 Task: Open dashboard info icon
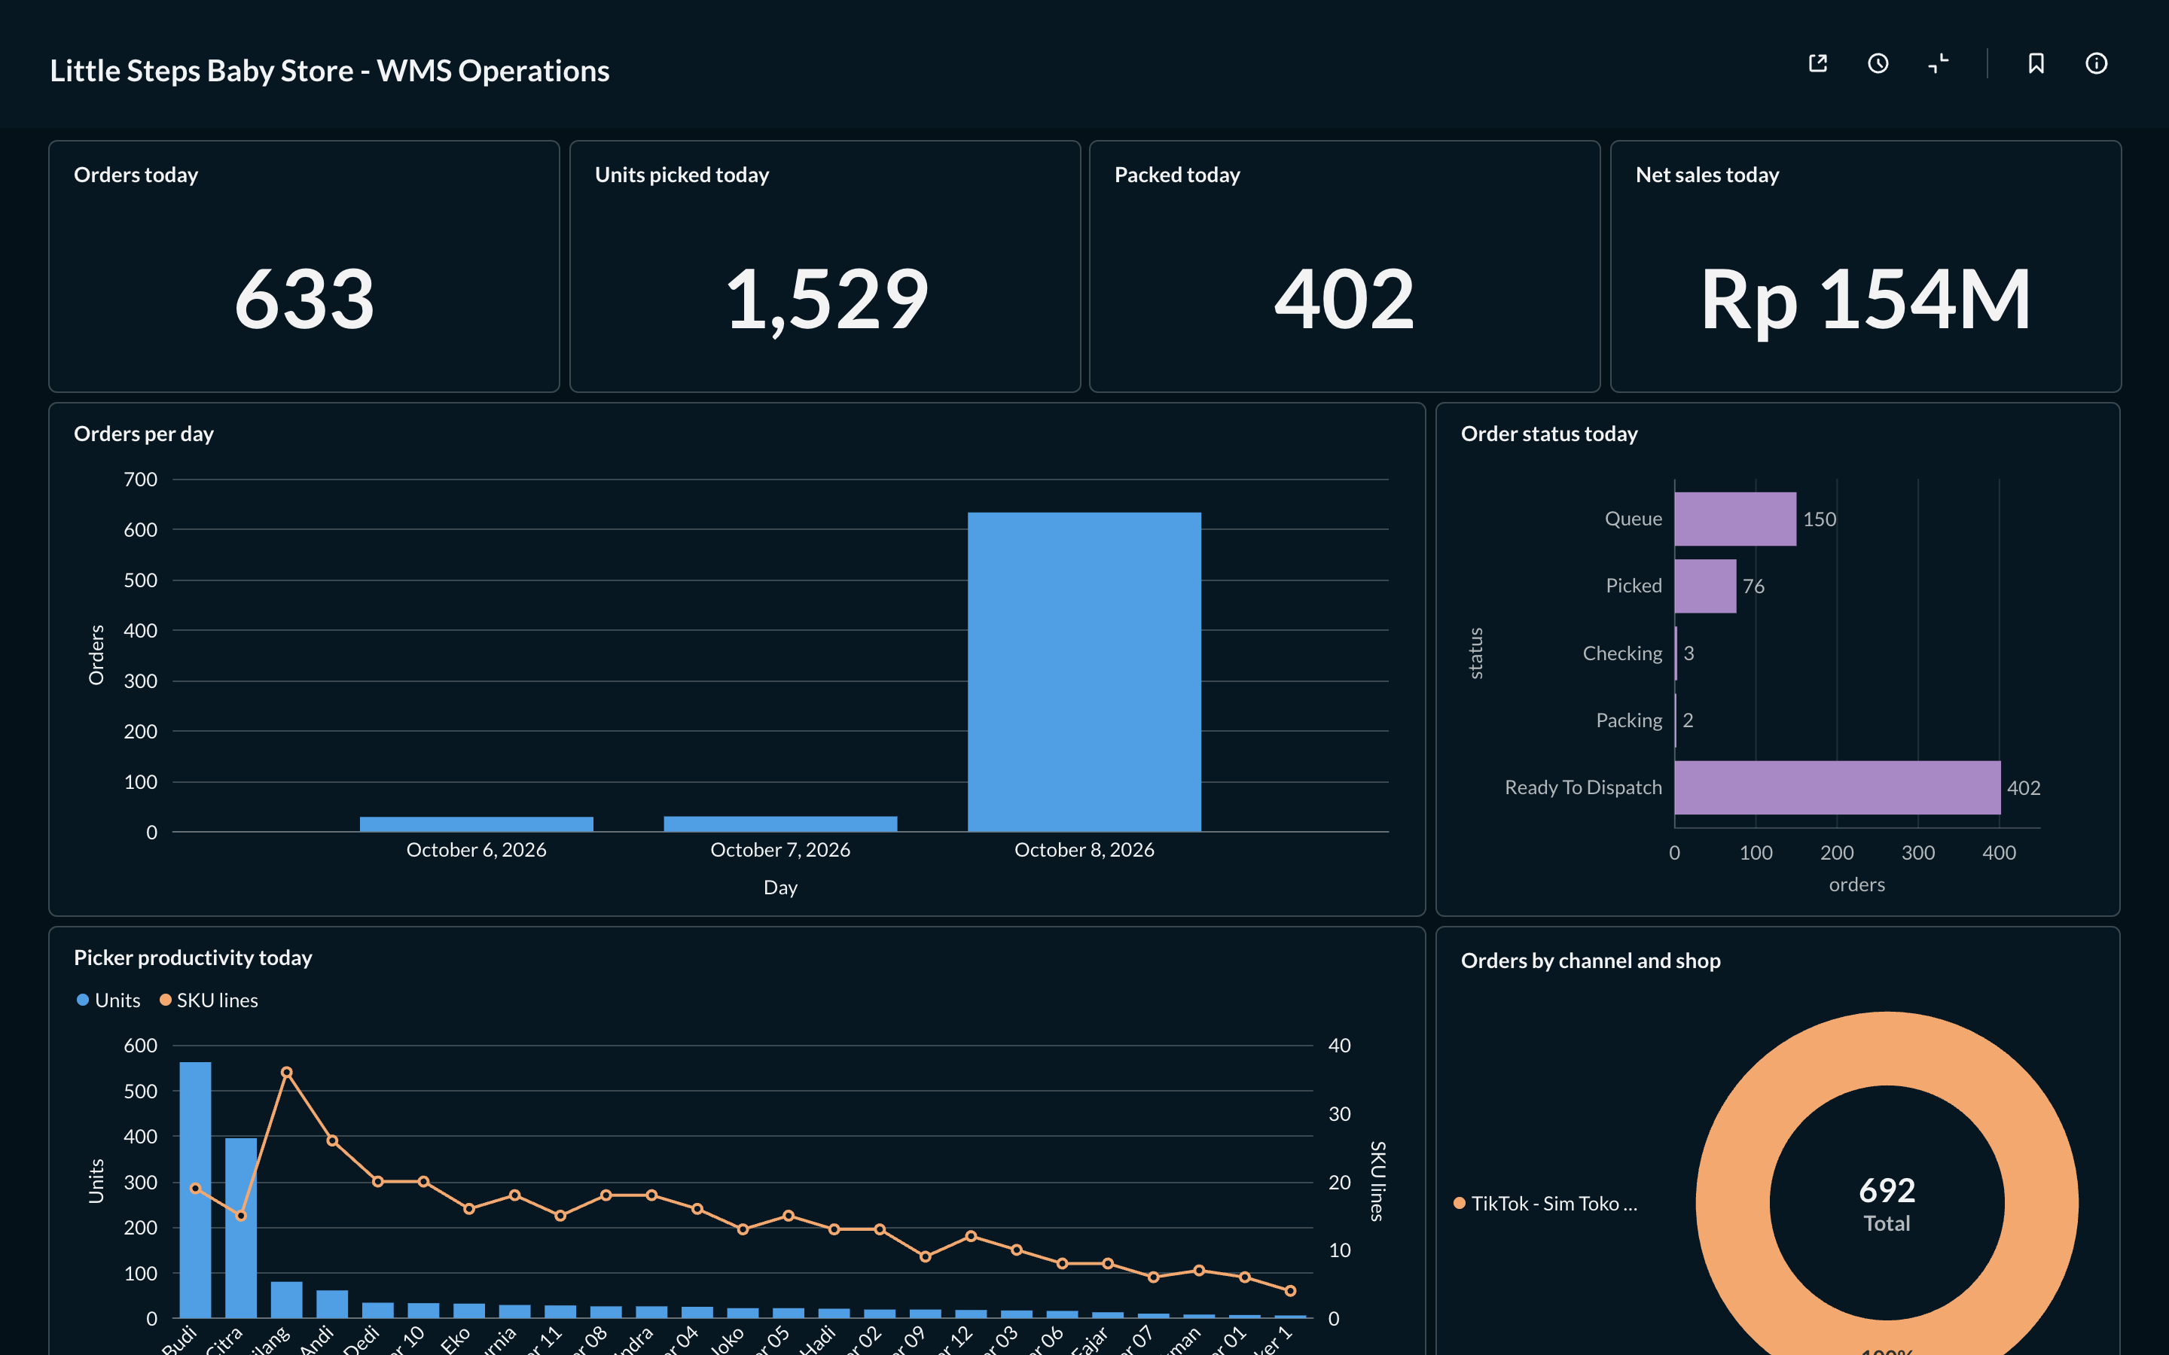coord(2095,64)
